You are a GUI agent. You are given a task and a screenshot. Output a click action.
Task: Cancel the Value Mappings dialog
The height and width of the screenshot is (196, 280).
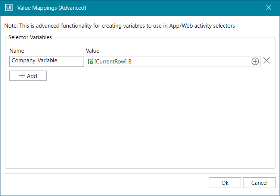click(x=259, y=183)
